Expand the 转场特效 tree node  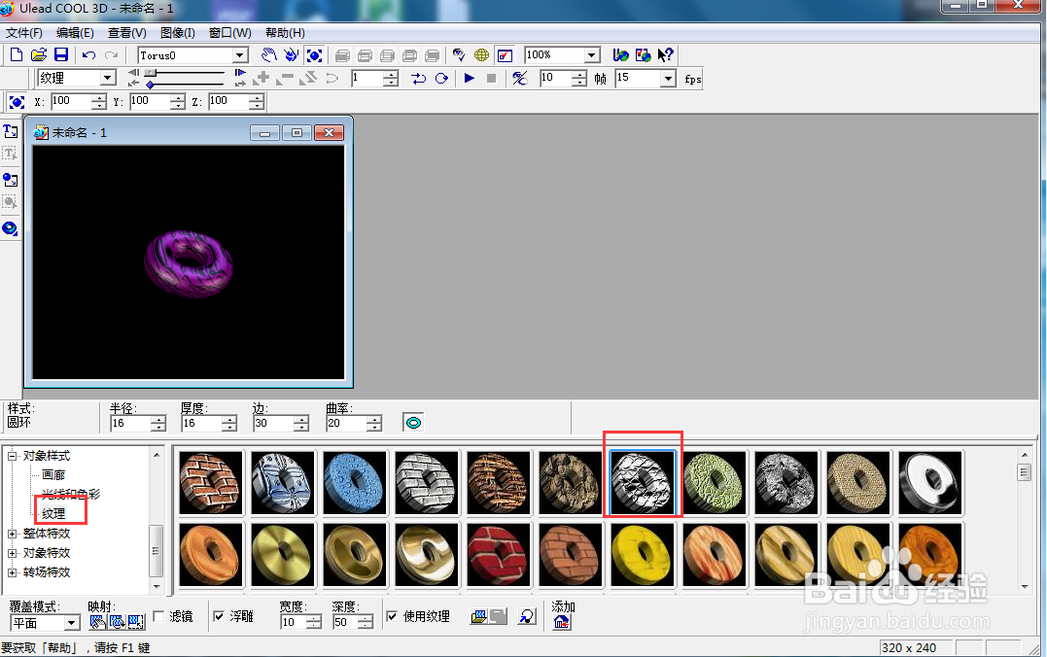click(12, 572)
